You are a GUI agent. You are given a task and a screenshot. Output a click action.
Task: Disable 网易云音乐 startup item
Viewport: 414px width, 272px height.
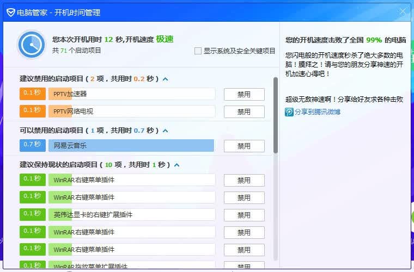244,146
